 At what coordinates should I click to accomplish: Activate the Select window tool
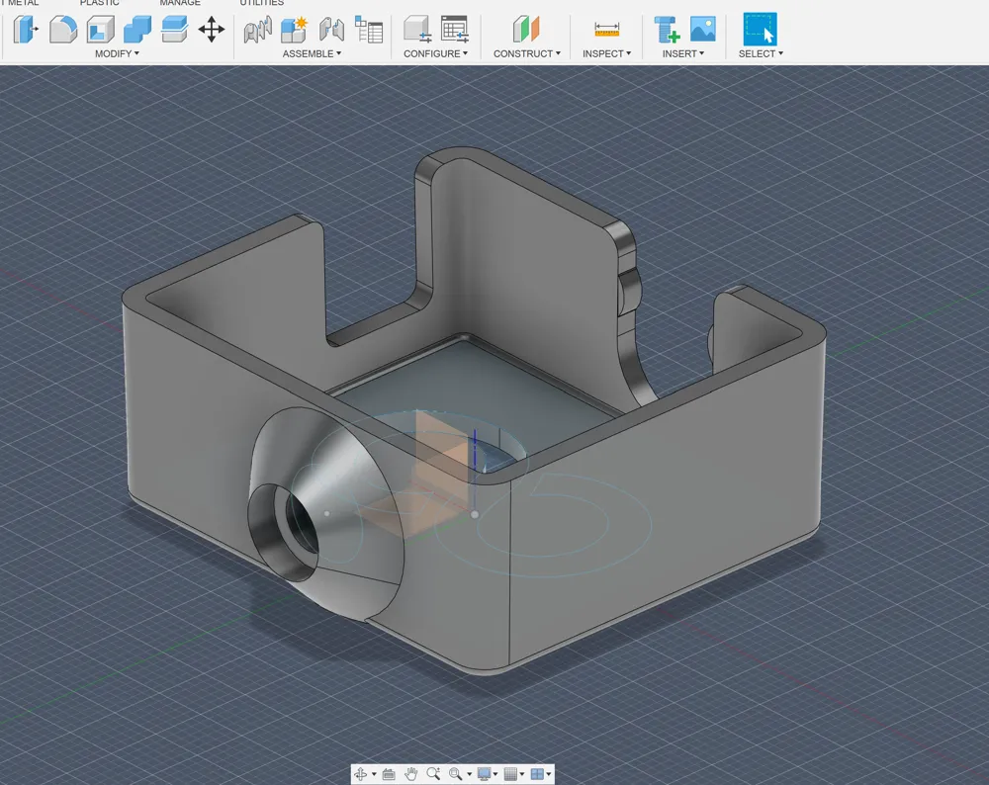pyautogui.click(x=760, y=29)
